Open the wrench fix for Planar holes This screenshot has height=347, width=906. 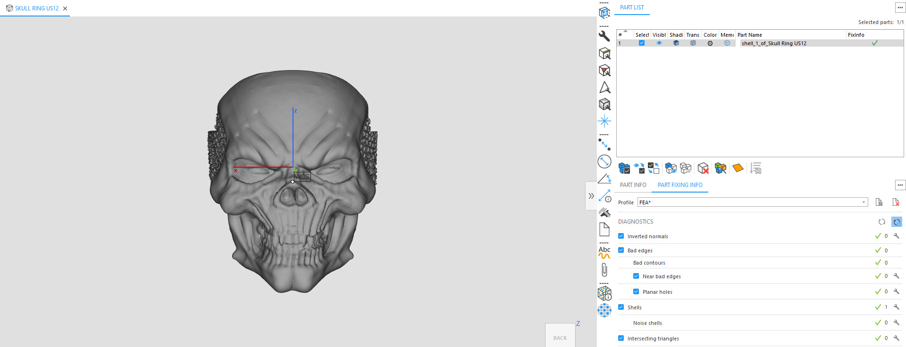pos(897,291)
